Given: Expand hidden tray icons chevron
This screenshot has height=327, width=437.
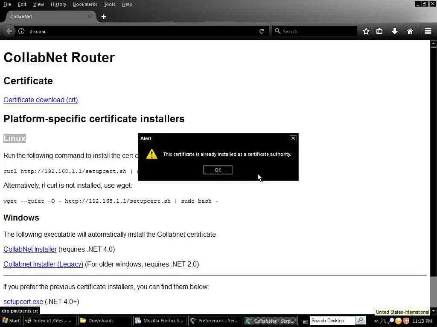Looking at the screenshot, I should click(376, 321).
